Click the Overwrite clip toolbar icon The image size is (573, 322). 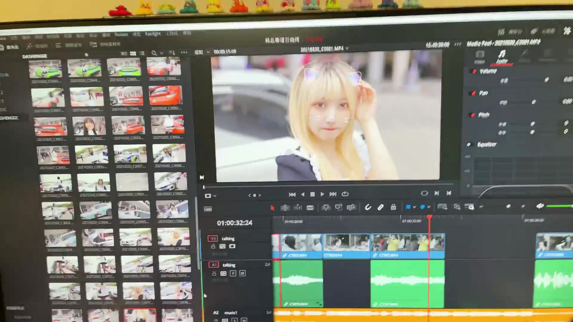(x=339, y=208)
